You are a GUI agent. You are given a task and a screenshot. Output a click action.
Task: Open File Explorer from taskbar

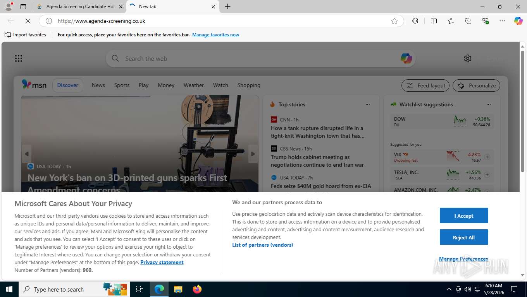point(178,289)
